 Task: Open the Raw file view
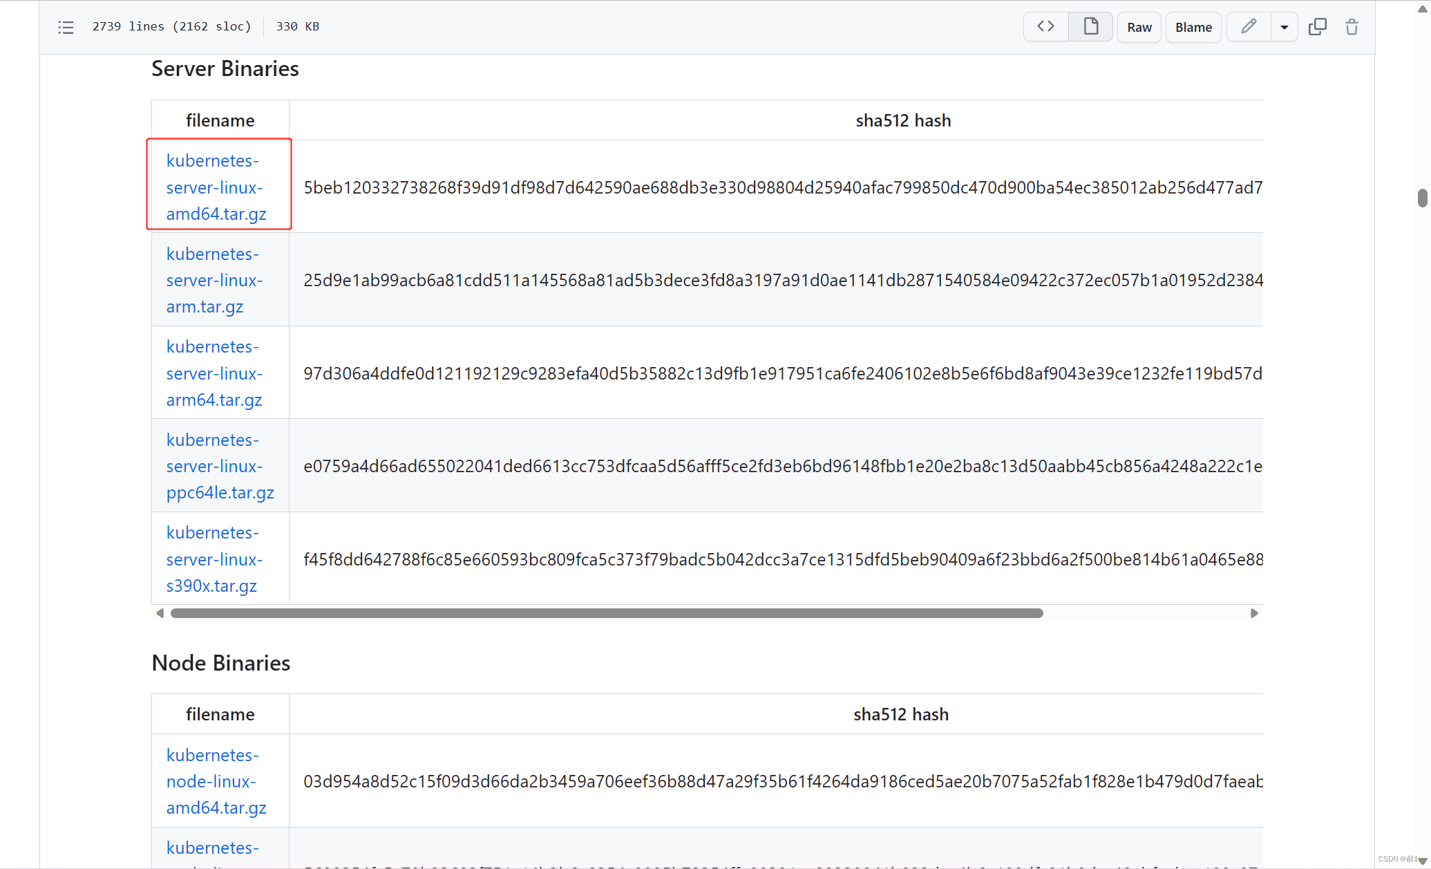click(x=1139, y=27)
